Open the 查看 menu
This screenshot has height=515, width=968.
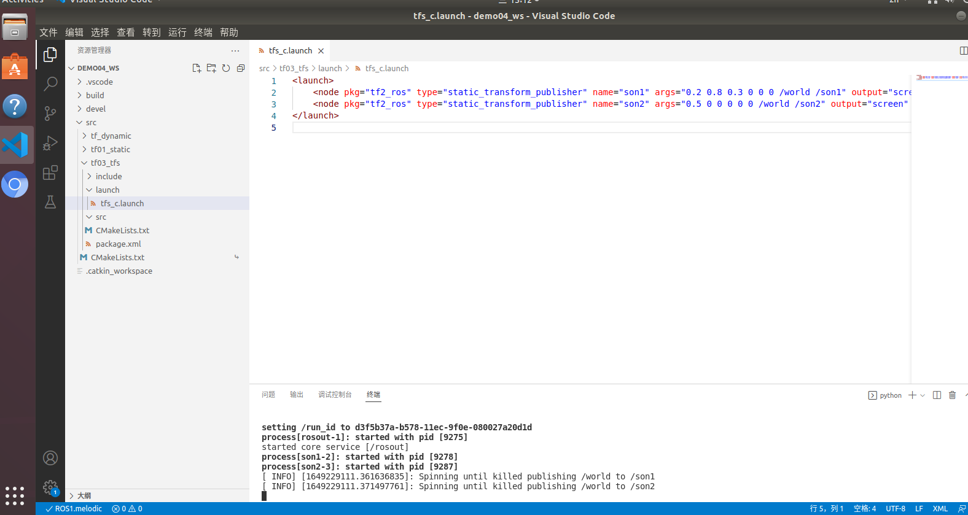pos(126,33)
